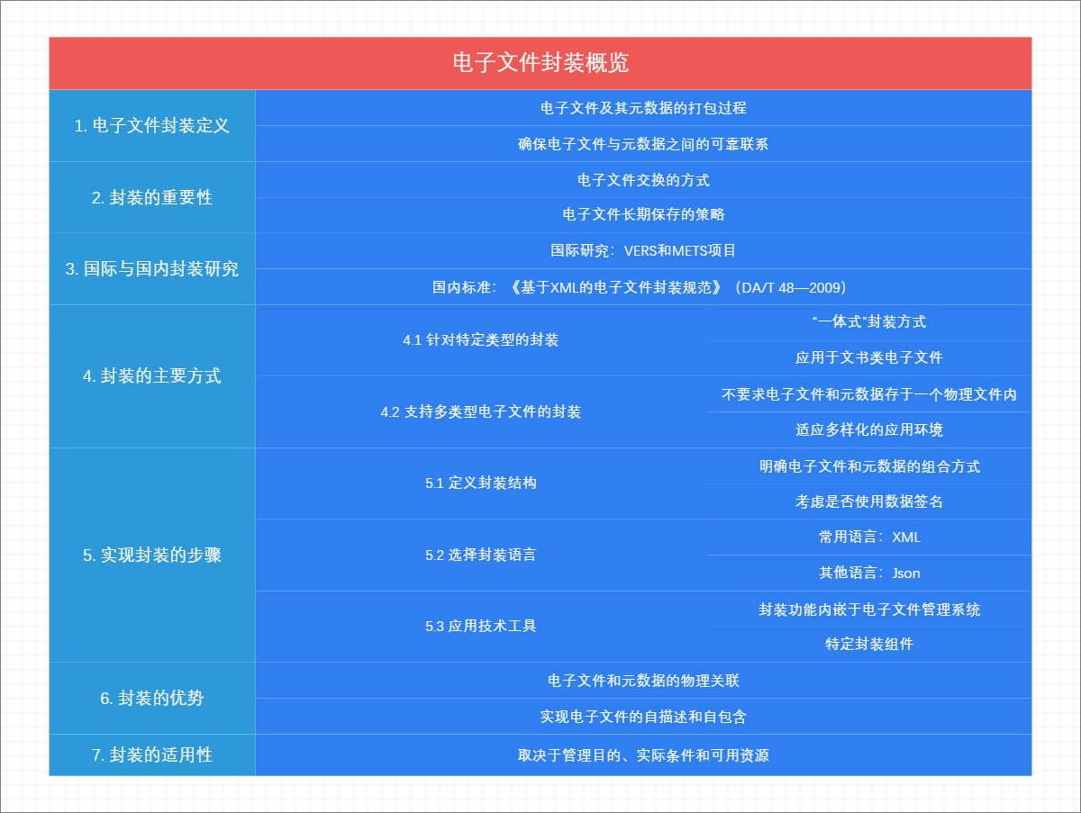
Task: Select the 考虑是否使用数据签名 node
Action: point(868,502)
